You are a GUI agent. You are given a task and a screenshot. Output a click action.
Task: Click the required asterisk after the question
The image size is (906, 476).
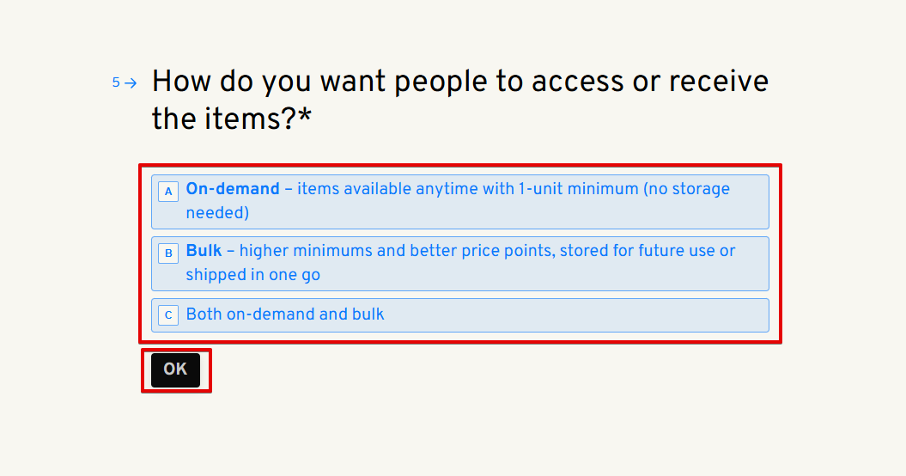click(x=305, y=119)
